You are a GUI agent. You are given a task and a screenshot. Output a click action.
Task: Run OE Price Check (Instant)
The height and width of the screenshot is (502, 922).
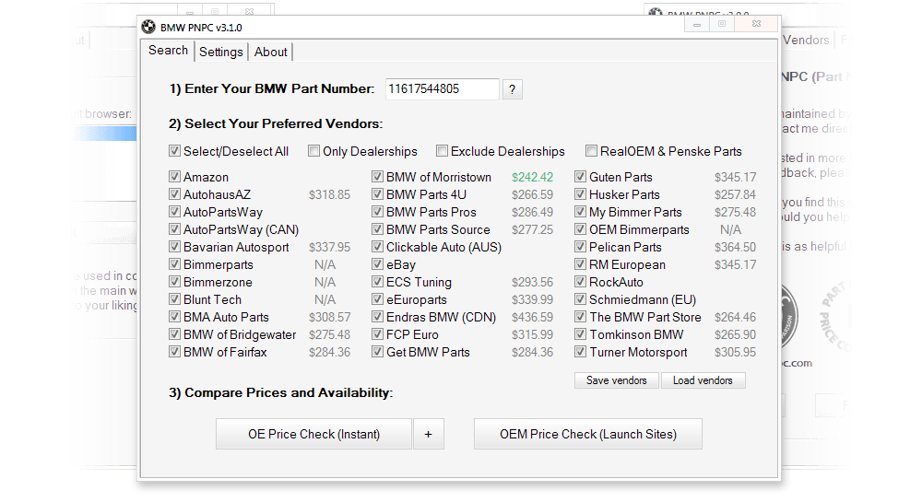pos(313,434)
